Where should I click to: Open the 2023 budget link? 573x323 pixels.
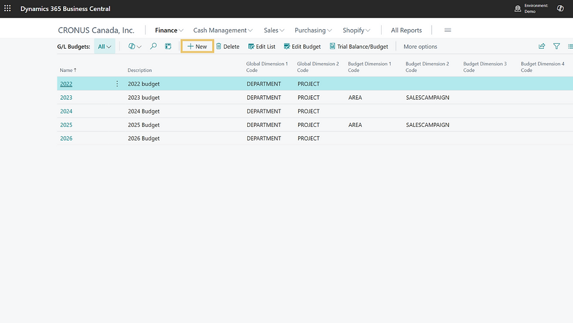point(66,97)
